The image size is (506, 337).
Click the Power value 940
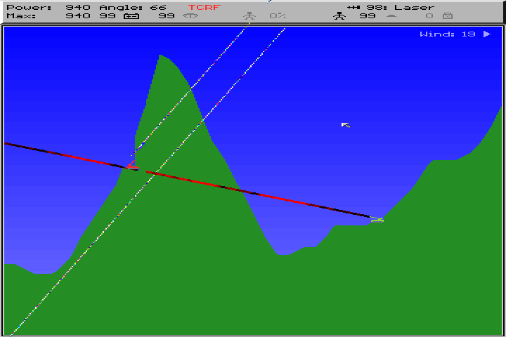[78, 7]
